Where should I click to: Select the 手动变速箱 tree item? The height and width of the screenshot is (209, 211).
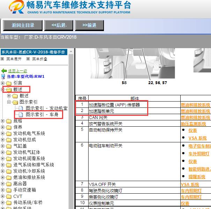[x=24, y=190]
